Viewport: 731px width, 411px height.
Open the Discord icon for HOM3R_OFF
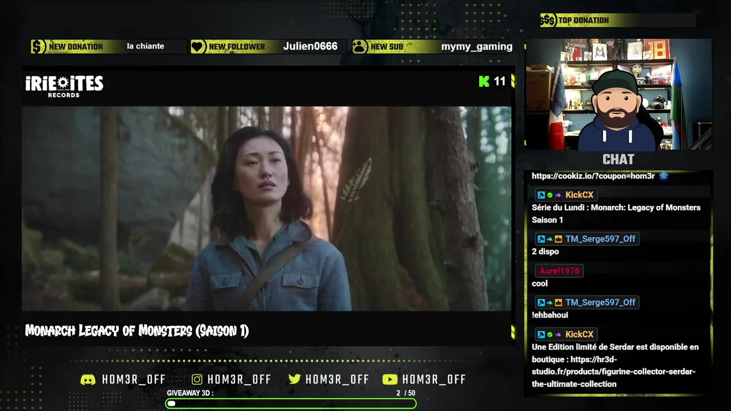[x=88, y=380]
